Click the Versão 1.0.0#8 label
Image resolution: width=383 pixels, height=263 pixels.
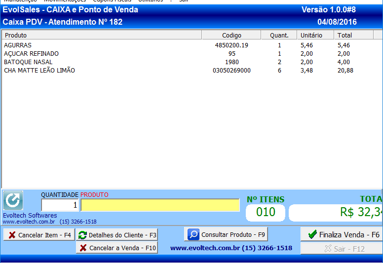329,9
